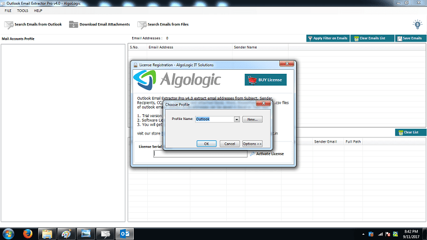Click Activate License button

(267, 154)
